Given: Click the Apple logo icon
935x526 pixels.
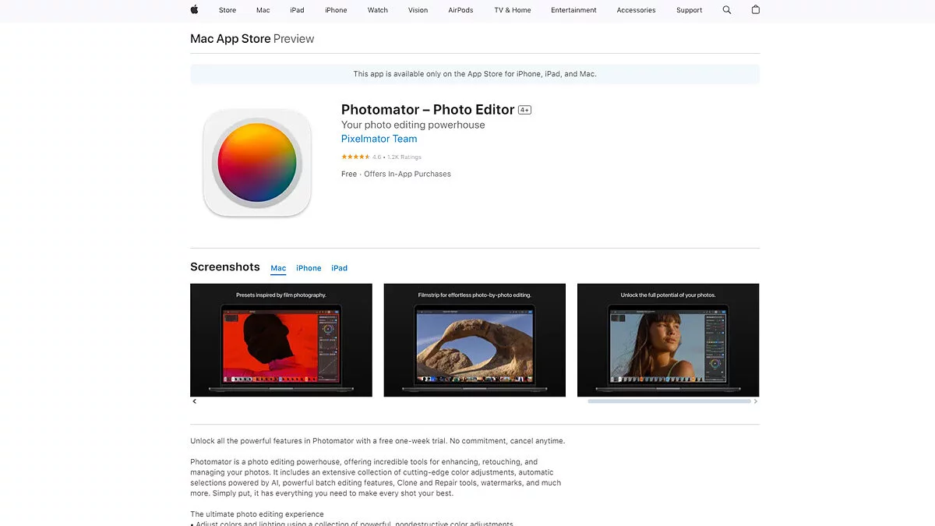Looking at the screenshot, I should coord(194,10).
